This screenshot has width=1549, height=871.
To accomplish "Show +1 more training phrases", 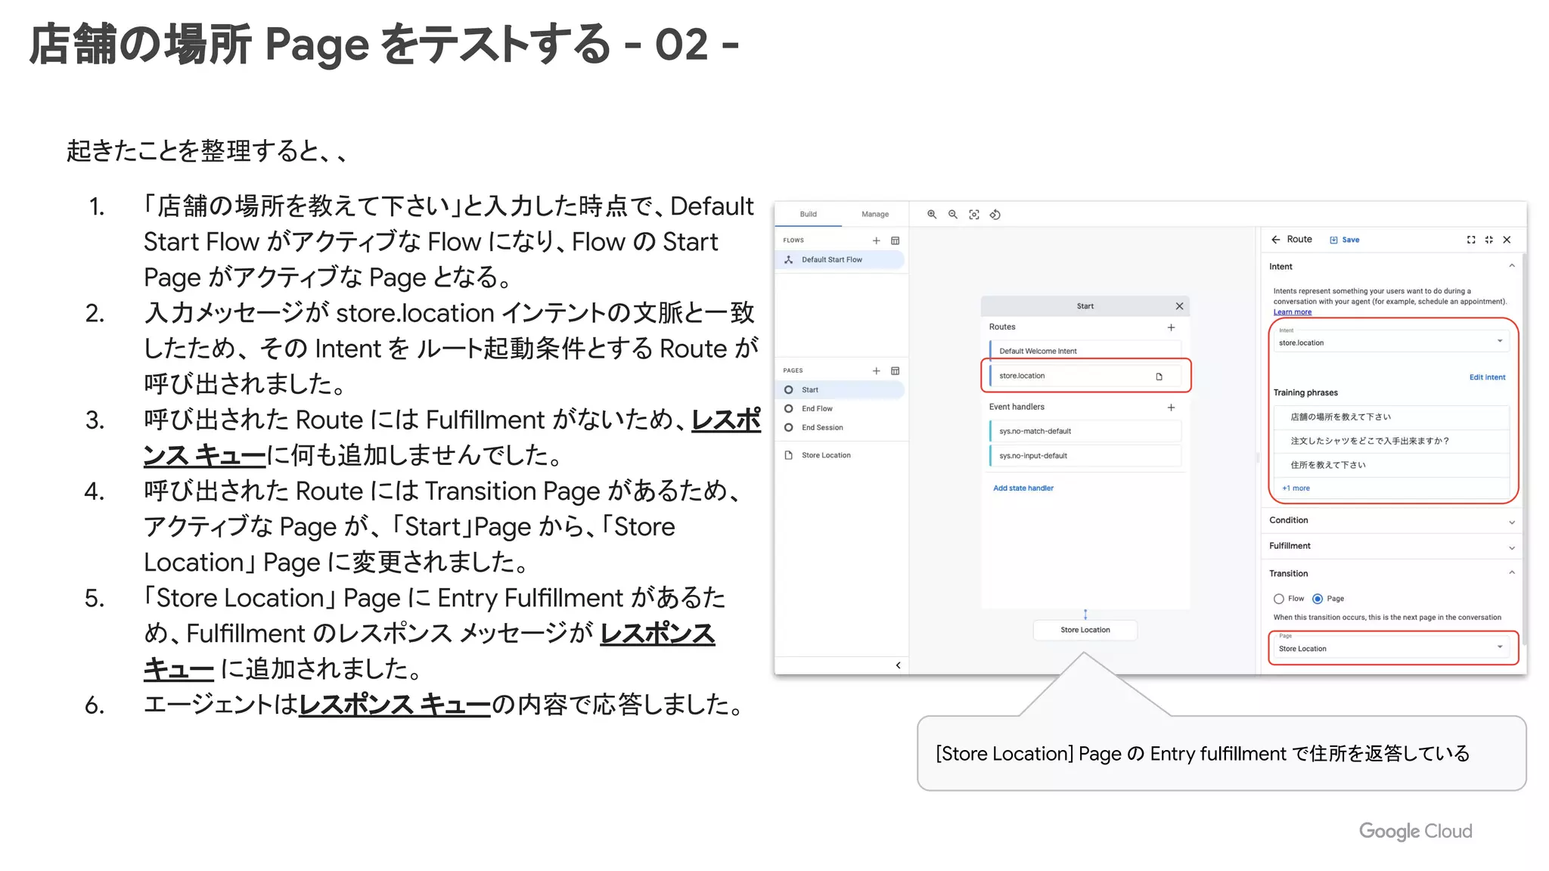I will [x=1296, y=488].
